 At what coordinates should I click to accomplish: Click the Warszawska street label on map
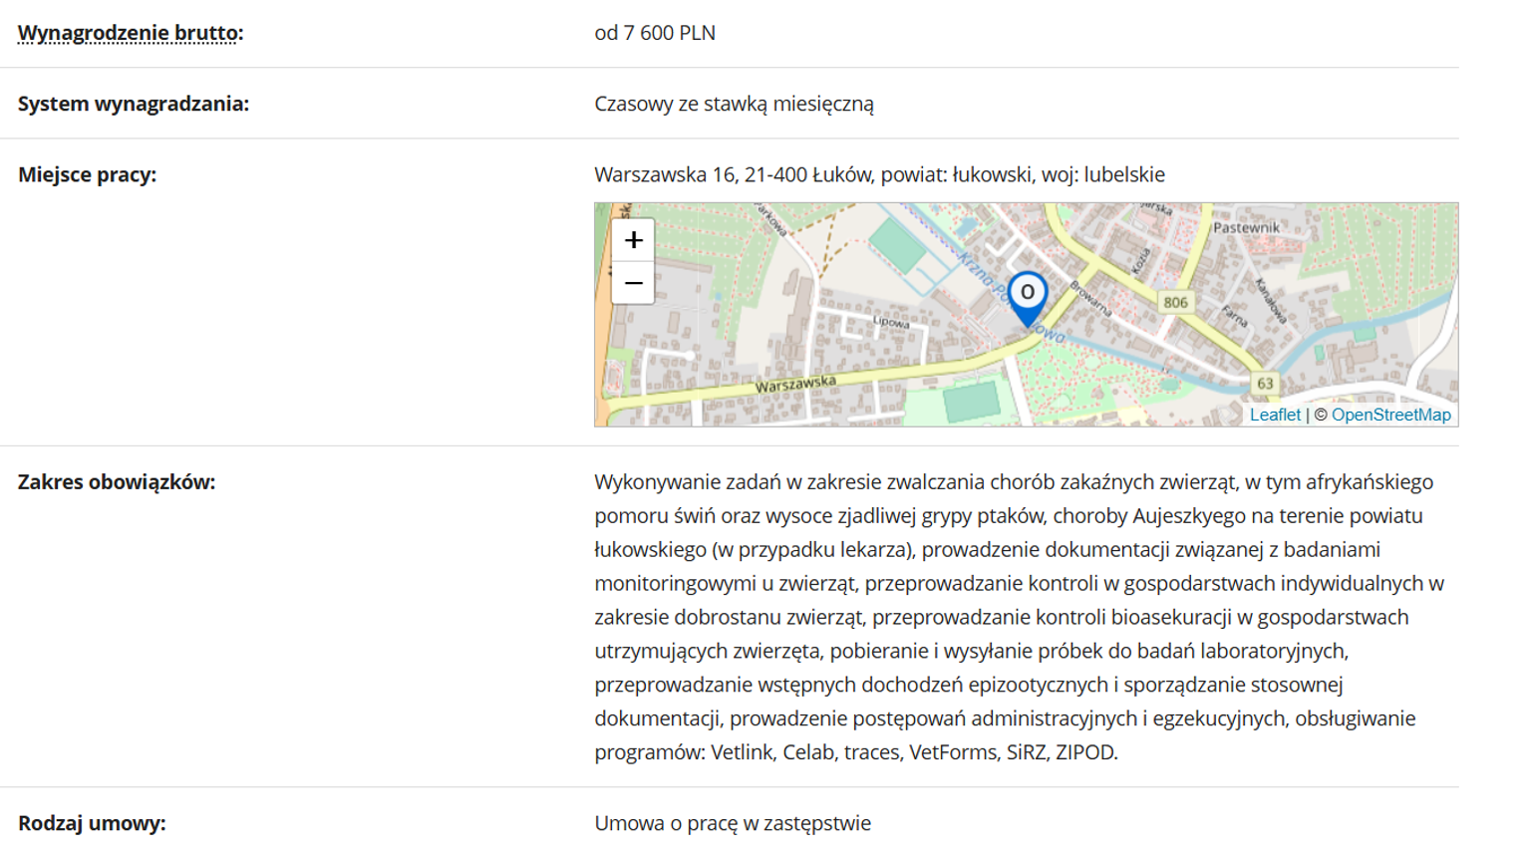click(794, 384)
